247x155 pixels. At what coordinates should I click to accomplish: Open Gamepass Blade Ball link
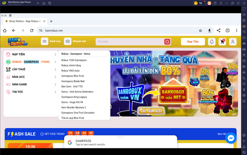(x=73, y=81)
